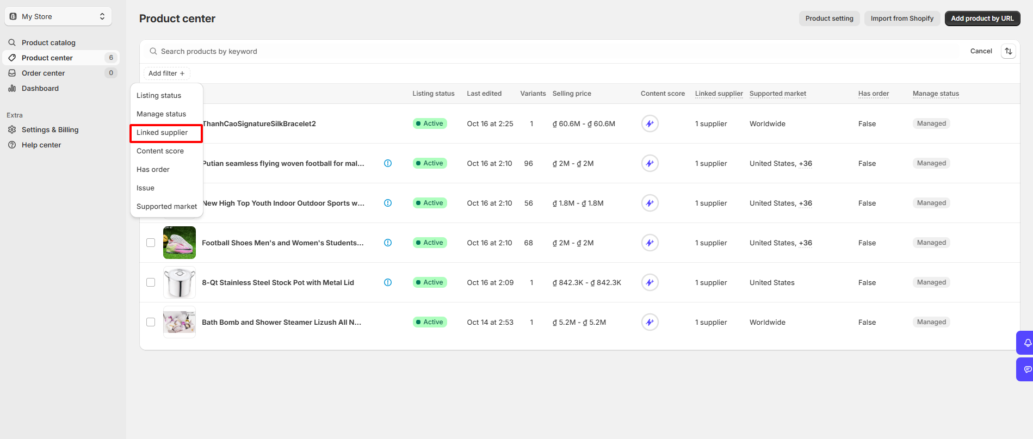Choose Linked supplier from filter menu
The height and width of the screenshot is (439, 1033).
(162, 133)
